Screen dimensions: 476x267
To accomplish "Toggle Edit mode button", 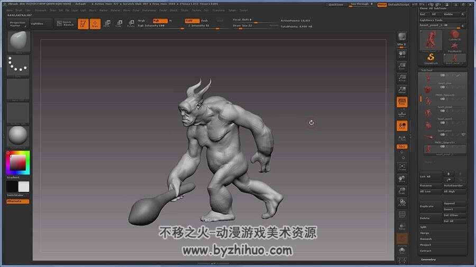I will (x=83, y=24).
